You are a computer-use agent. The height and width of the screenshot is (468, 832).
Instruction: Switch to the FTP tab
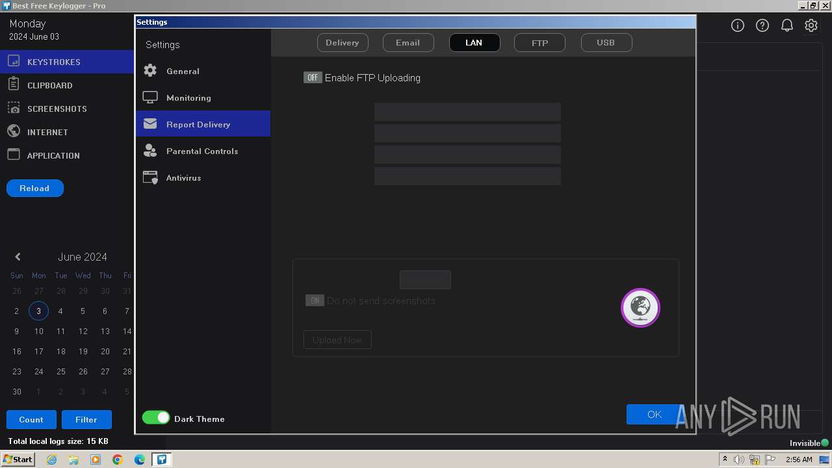pos(539,43)
